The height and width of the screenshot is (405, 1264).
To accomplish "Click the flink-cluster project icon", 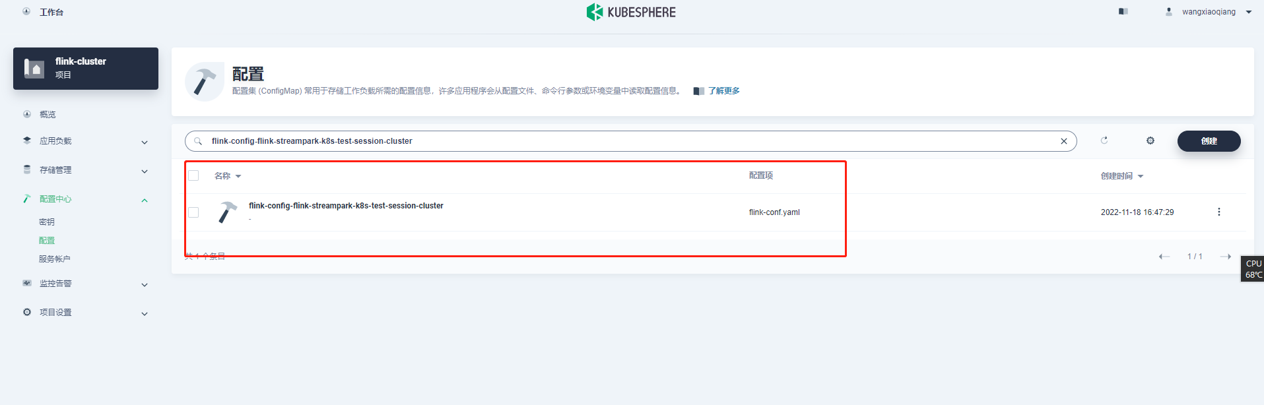I will pyautogui.click(x=34, y=68).
